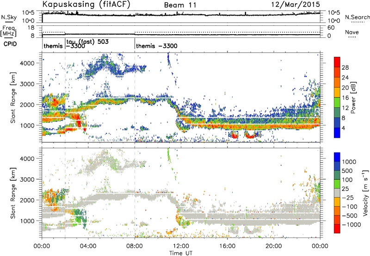Click the 3000 tick of the power panel
Viewport: 370px width, 256px height.
click(x=27, y=84)
